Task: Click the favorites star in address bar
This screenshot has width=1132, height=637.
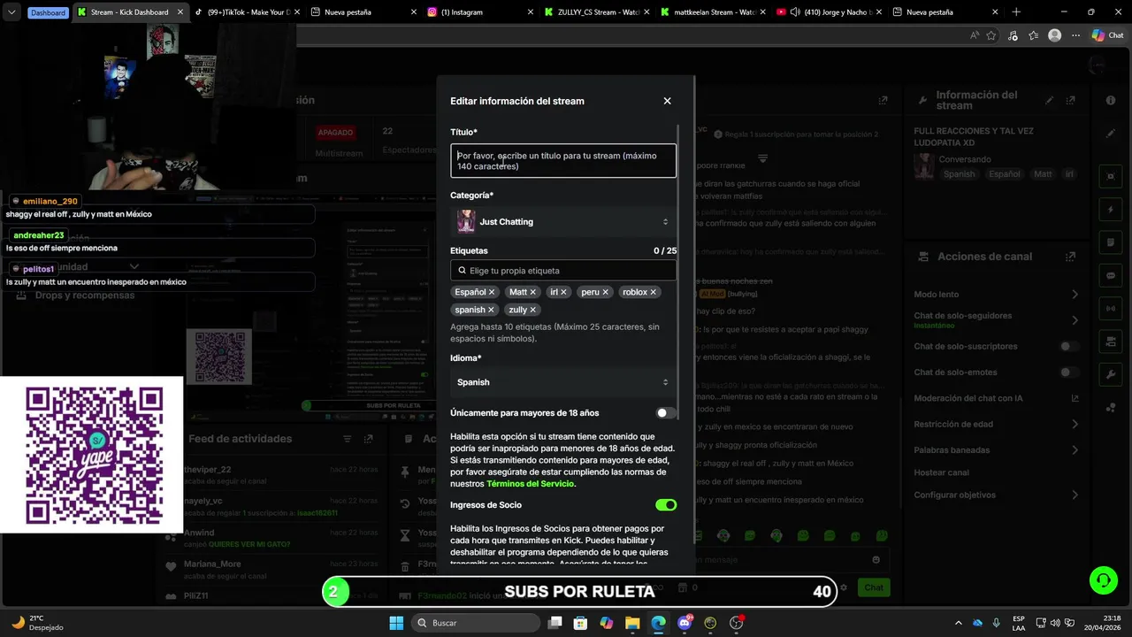Action: [991, 35]
